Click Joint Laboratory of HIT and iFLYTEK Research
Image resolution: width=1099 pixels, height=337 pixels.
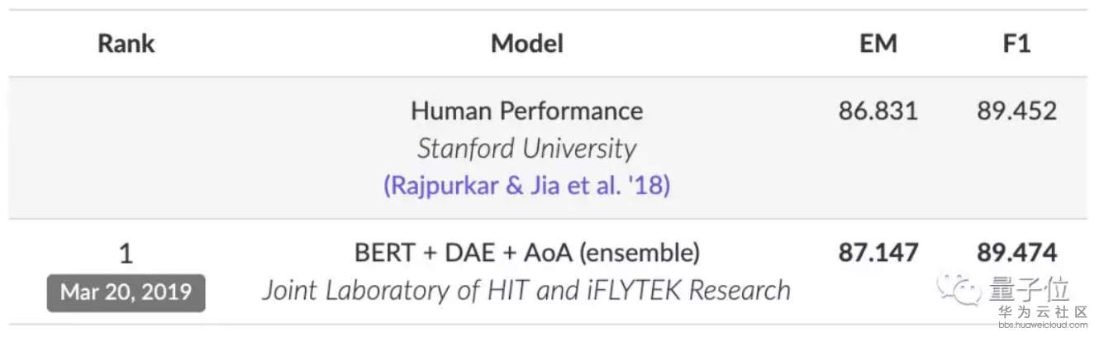[x=526, y=290]
